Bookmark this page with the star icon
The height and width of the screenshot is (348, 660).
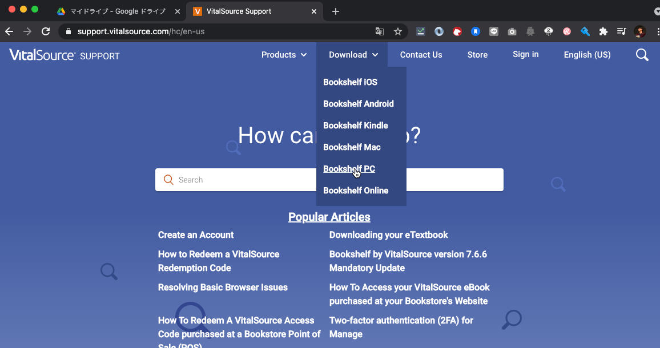point(398,31)
